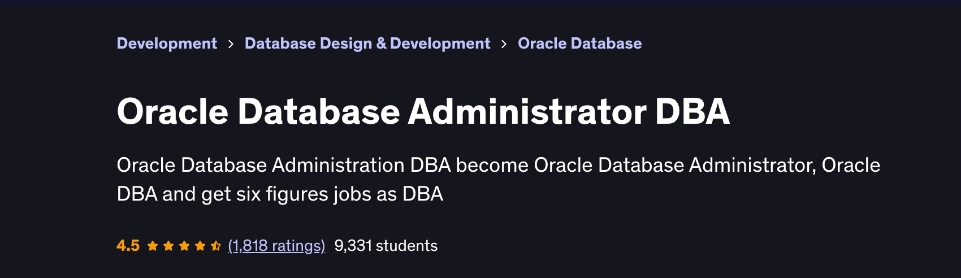
Task: Click the half-filled fifth star
Action: 216,246
